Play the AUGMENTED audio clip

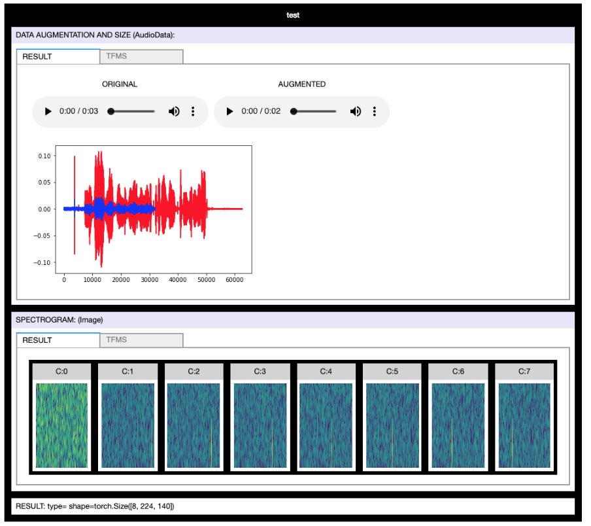(x=229, y=111)
